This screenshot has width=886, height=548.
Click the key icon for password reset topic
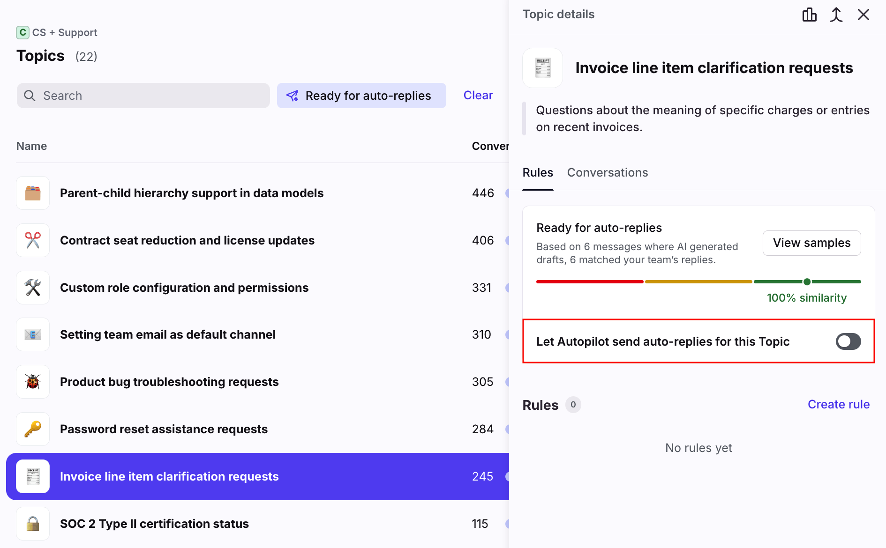coord(33,429)
